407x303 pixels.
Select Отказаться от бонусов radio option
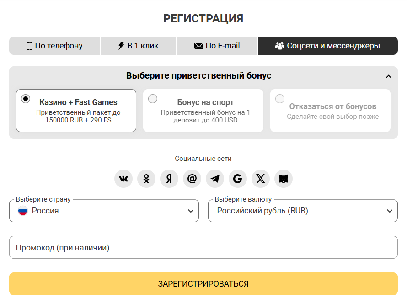click(x=280, y=99)
